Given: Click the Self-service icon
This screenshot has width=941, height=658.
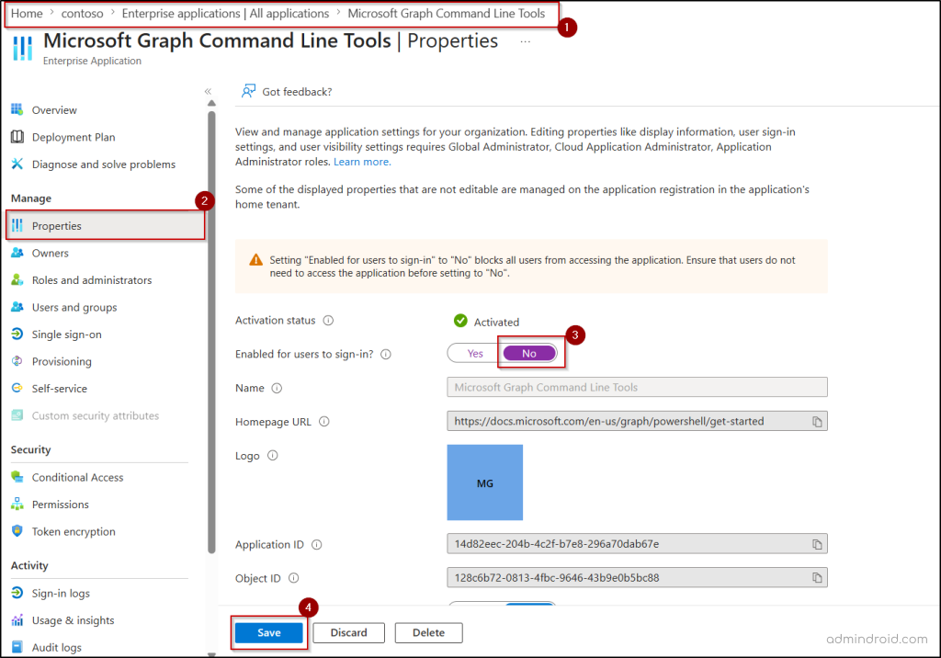Looking at the screenshot, I should coord(17,388).
